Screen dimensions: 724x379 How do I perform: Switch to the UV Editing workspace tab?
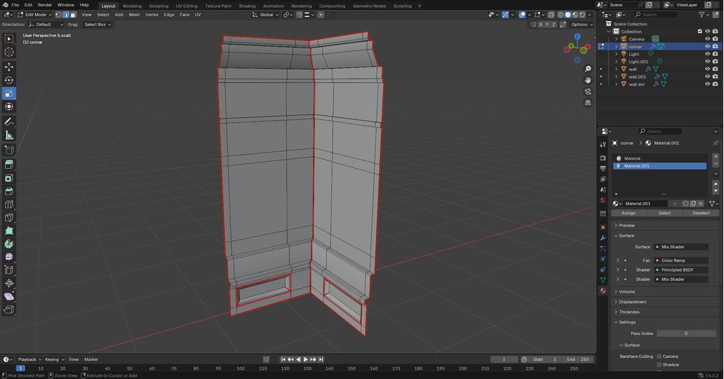click(x=186, y=6)
